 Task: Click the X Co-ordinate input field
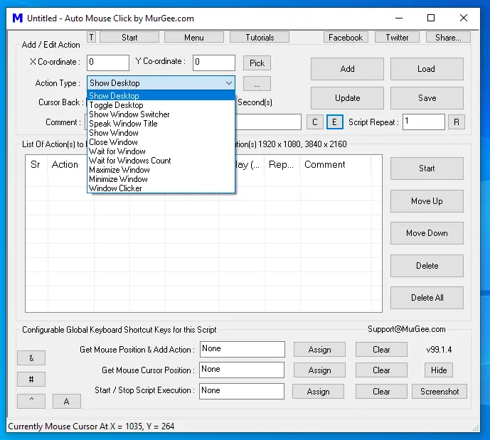pyautogui.click(x=108, y=63)
